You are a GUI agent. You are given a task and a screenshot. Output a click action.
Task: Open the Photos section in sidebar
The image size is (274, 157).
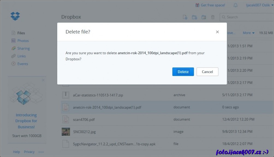coord(23,41)
